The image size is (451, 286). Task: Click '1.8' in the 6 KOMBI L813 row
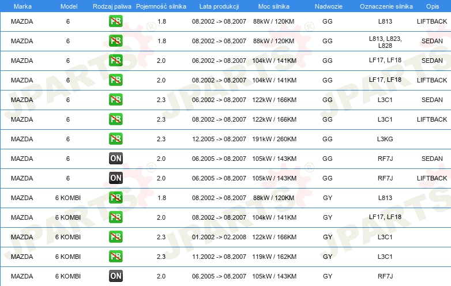tap(161, 198)
